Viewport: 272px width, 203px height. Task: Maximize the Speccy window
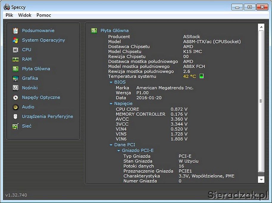coord(250,7)
